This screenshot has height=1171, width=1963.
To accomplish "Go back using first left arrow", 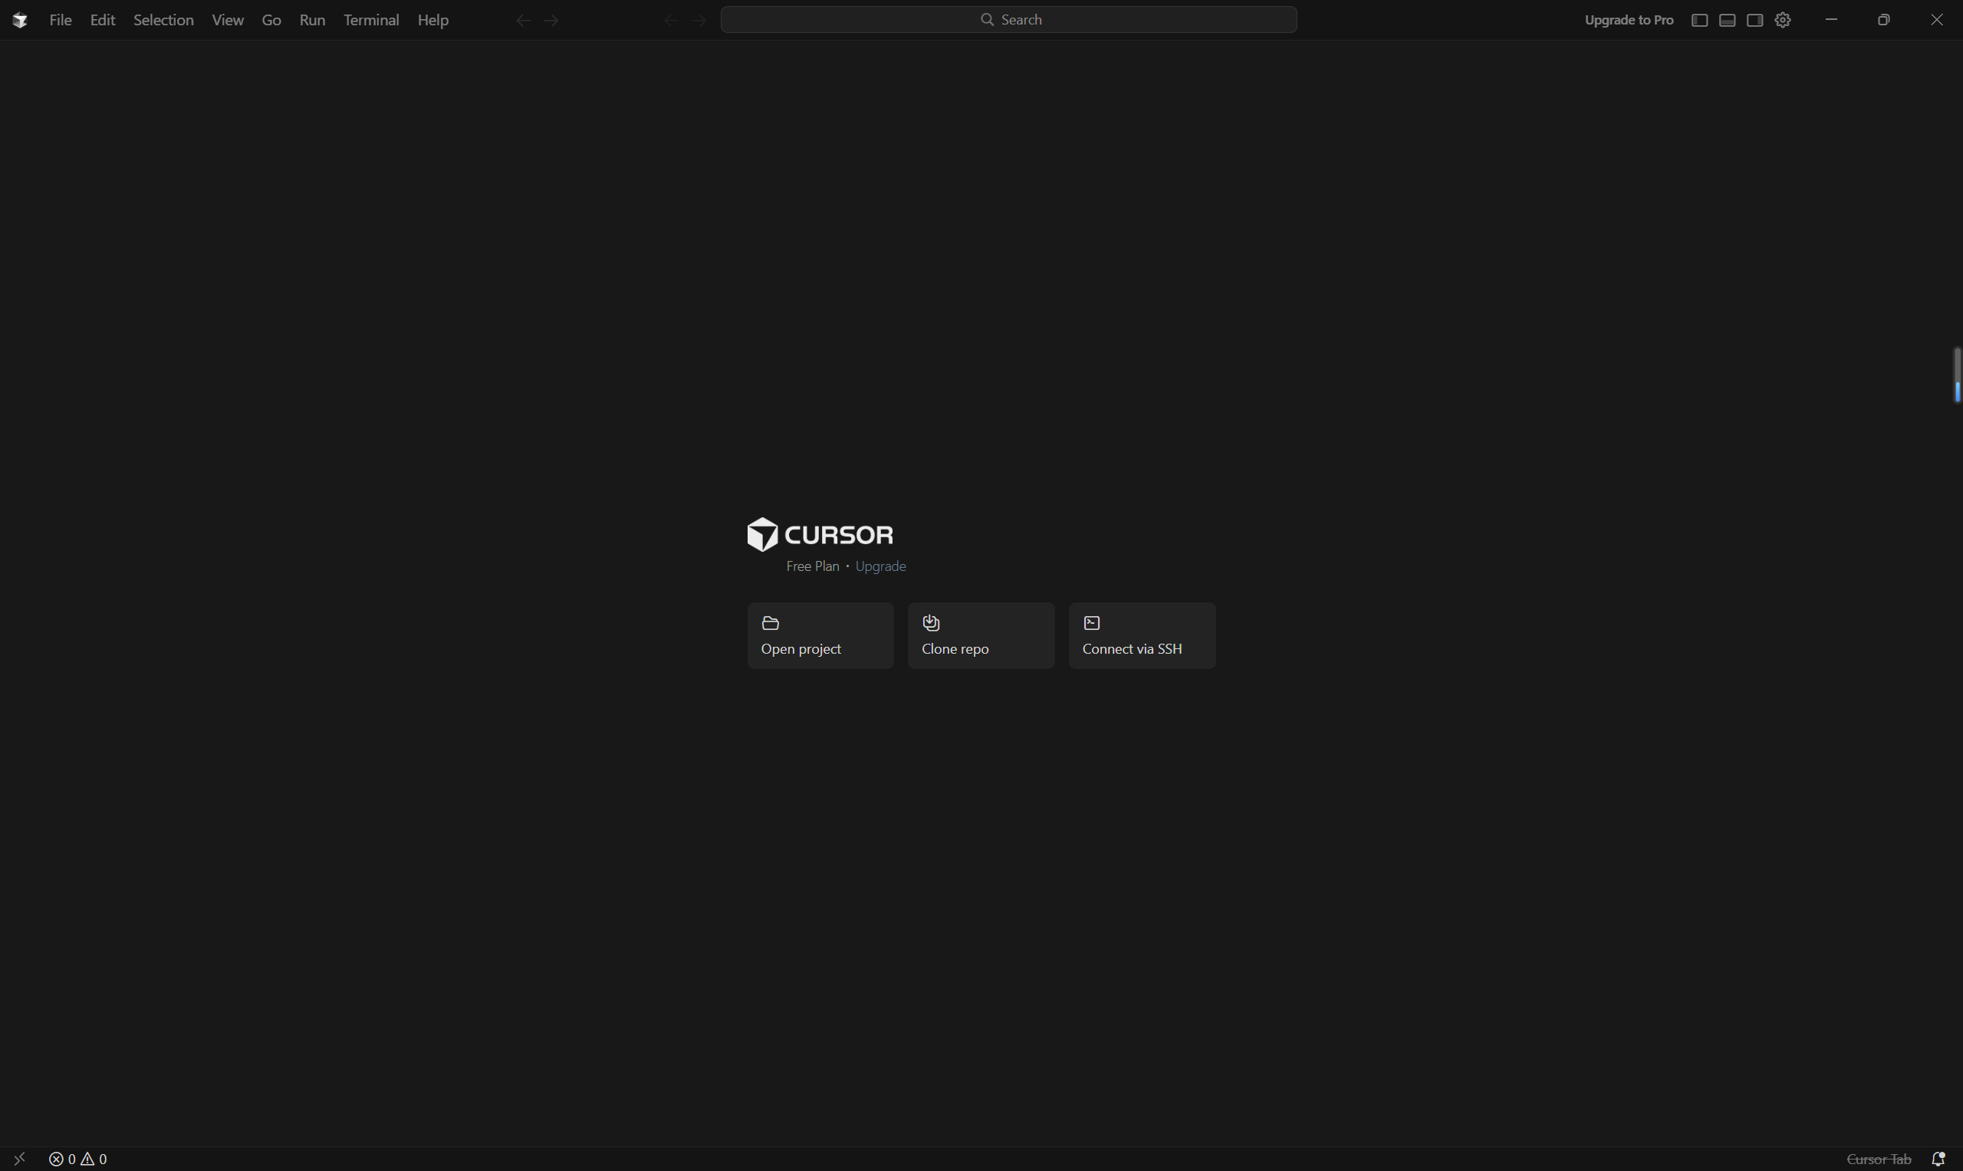I will [522, 21].
